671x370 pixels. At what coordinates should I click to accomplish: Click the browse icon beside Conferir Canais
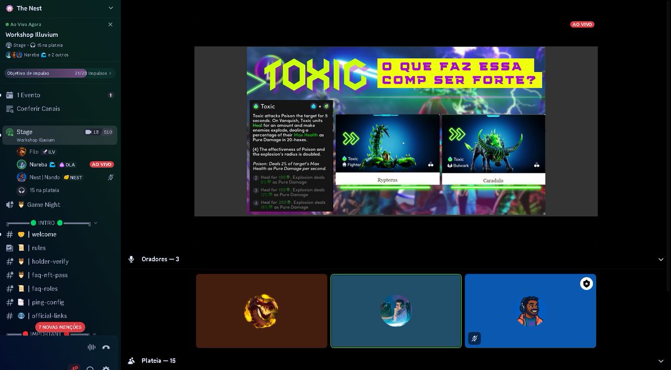click(x=10, y=108)
